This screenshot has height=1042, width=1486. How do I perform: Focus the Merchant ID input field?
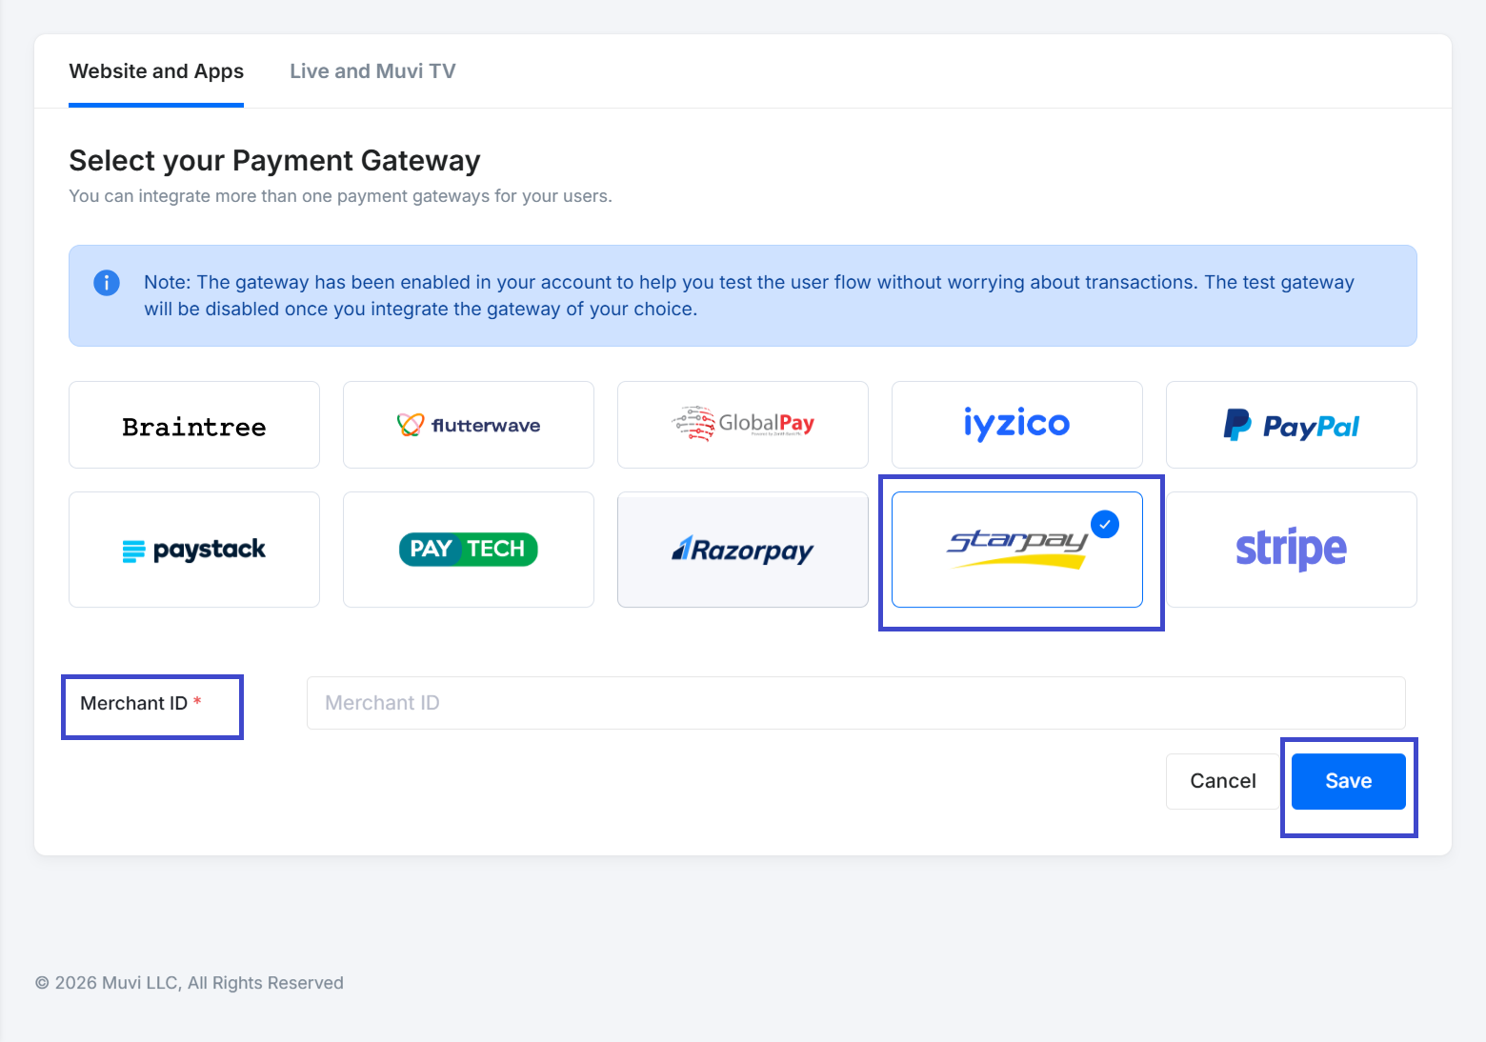pyautogui.click(x=855, y=703)
